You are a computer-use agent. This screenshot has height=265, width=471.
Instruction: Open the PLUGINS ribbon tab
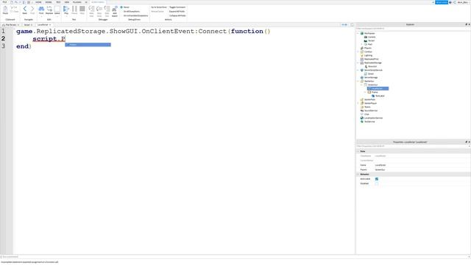coord(77,2)
